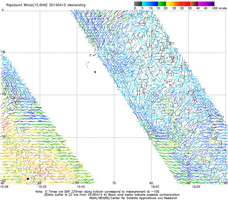Click the blue 5-15 knots legend segment
Image resolution: width=228 pixels, height=200 pixels.
[150, 4]
